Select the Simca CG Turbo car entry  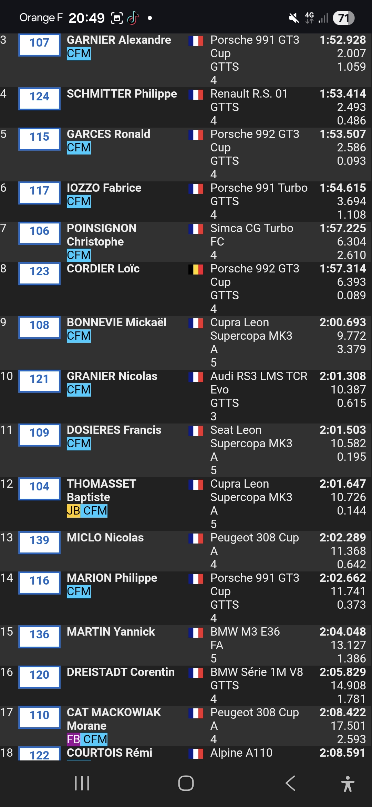pyautogui.click(x=252, y=228)
